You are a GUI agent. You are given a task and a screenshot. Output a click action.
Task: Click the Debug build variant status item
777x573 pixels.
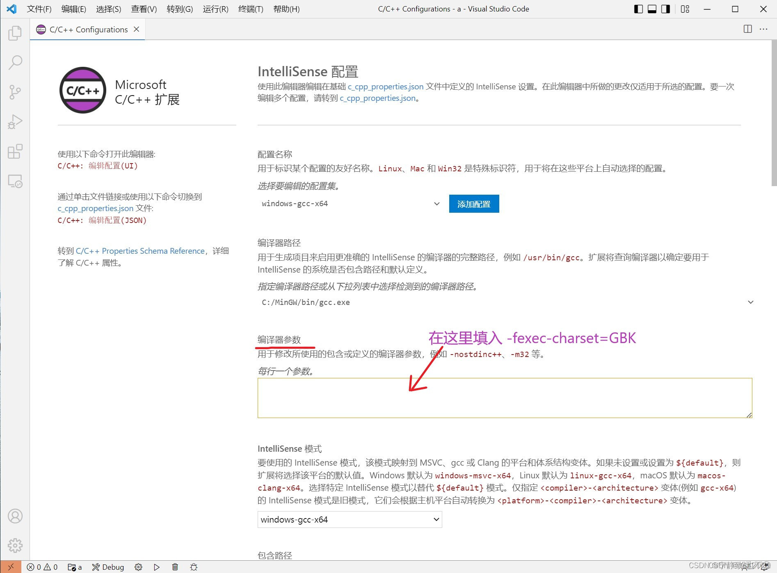click(108, 567)
